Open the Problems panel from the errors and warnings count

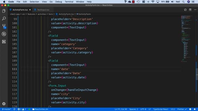click(22, 109)
